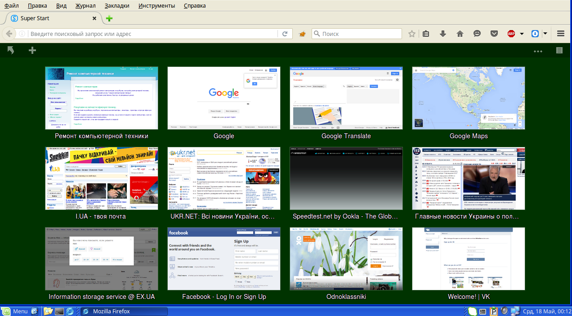The width and height of the screenshot is (572, 316).
Task: Open the Firefox hamburger menu
Action: (561, 34)
